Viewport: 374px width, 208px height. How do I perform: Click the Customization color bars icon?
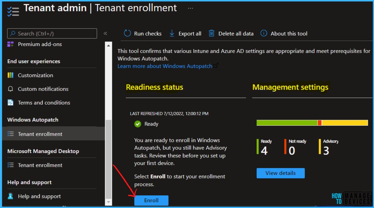coord(10,75)
